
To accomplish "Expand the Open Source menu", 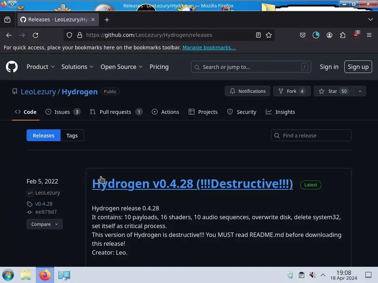I will (x=121, y=67).
